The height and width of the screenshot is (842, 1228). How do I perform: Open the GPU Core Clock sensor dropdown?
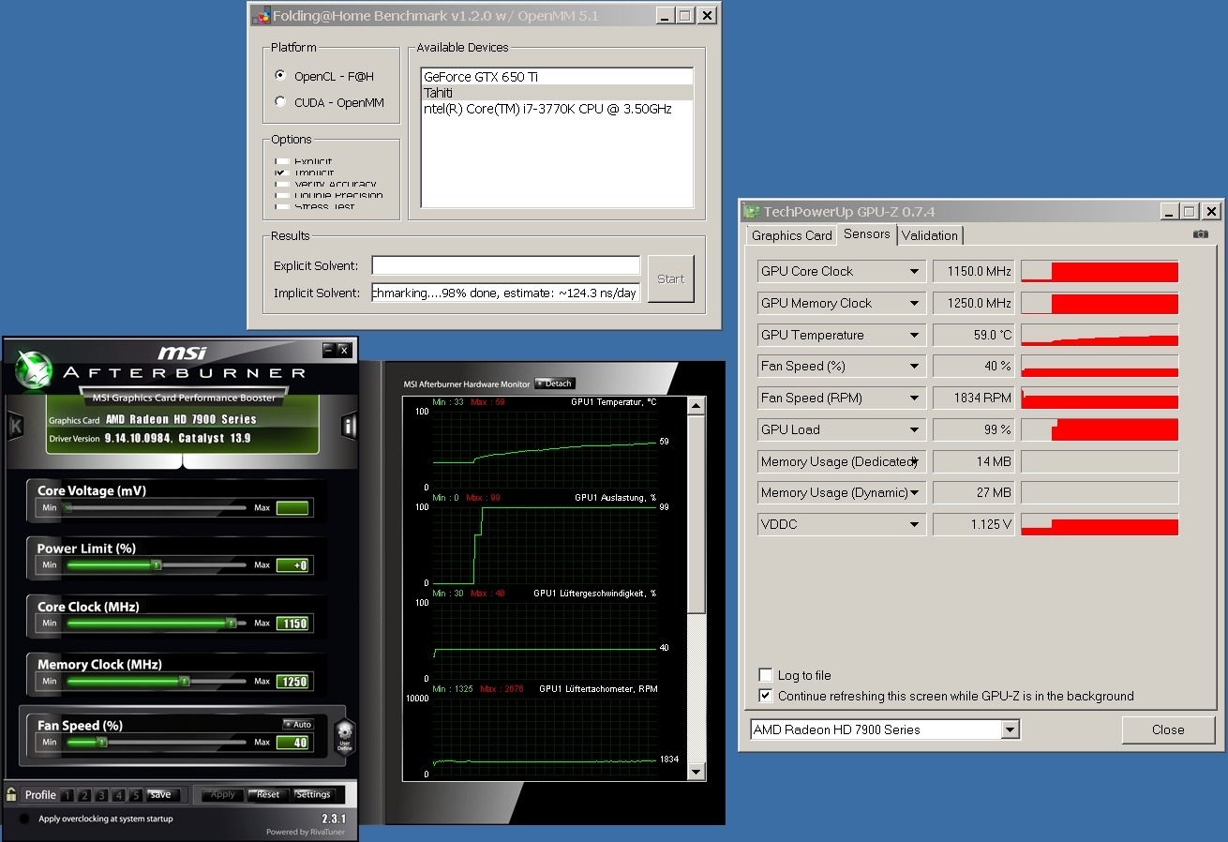point(915,272)
